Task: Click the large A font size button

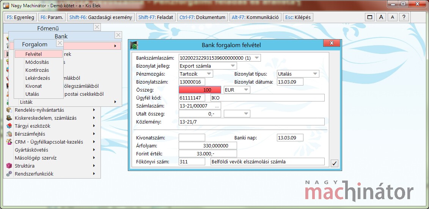Action: (381, 17)
